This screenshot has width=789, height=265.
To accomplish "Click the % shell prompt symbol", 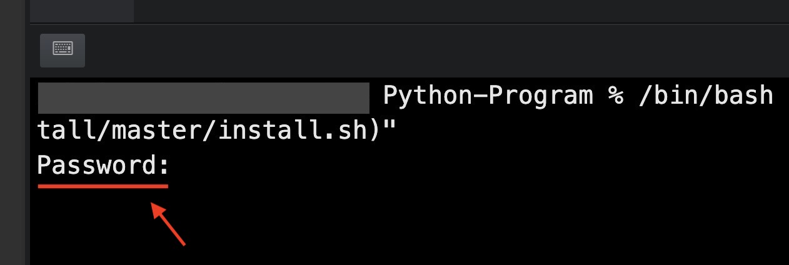I will point(615,96).
